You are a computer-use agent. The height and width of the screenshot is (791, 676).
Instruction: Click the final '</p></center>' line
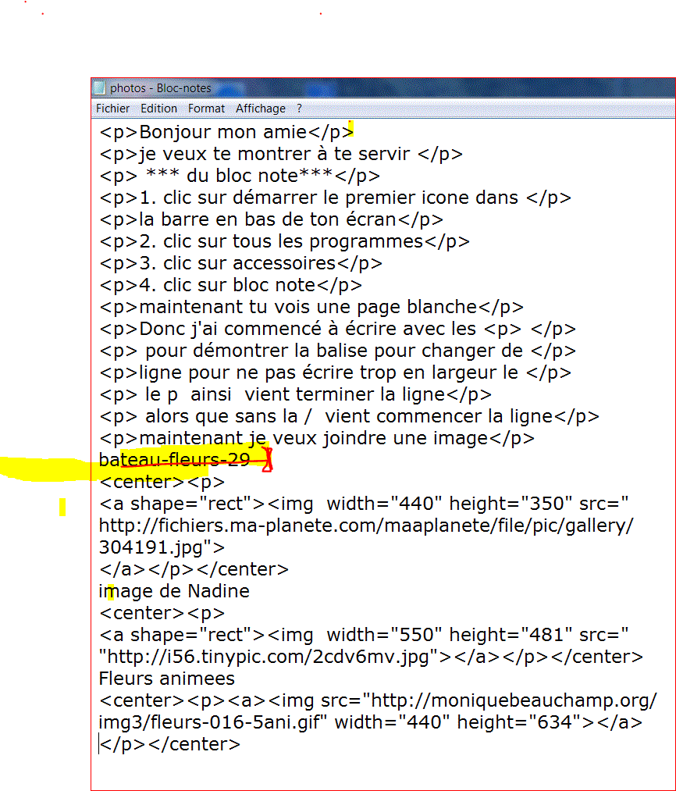169,744
